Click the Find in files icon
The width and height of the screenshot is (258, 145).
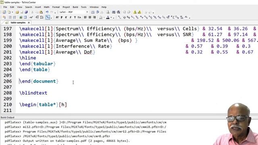point(118,12)
